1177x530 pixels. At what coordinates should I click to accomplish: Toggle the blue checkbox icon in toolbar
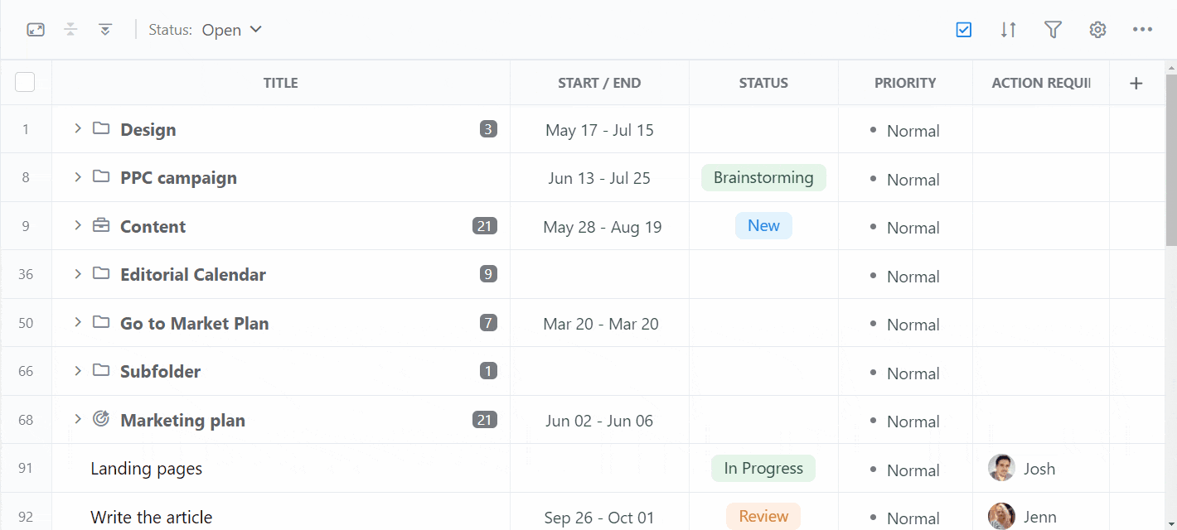pos(963,30)
